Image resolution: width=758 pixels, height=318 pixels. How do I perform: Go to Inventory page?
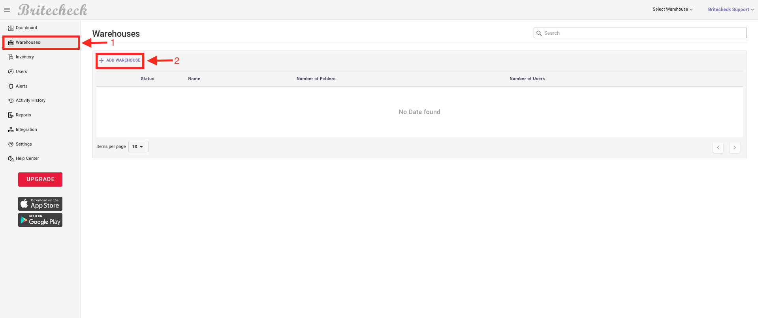pos(25,57)
